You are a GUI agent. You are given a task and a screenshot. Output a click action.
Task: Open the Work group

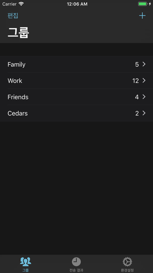(76, 81)
